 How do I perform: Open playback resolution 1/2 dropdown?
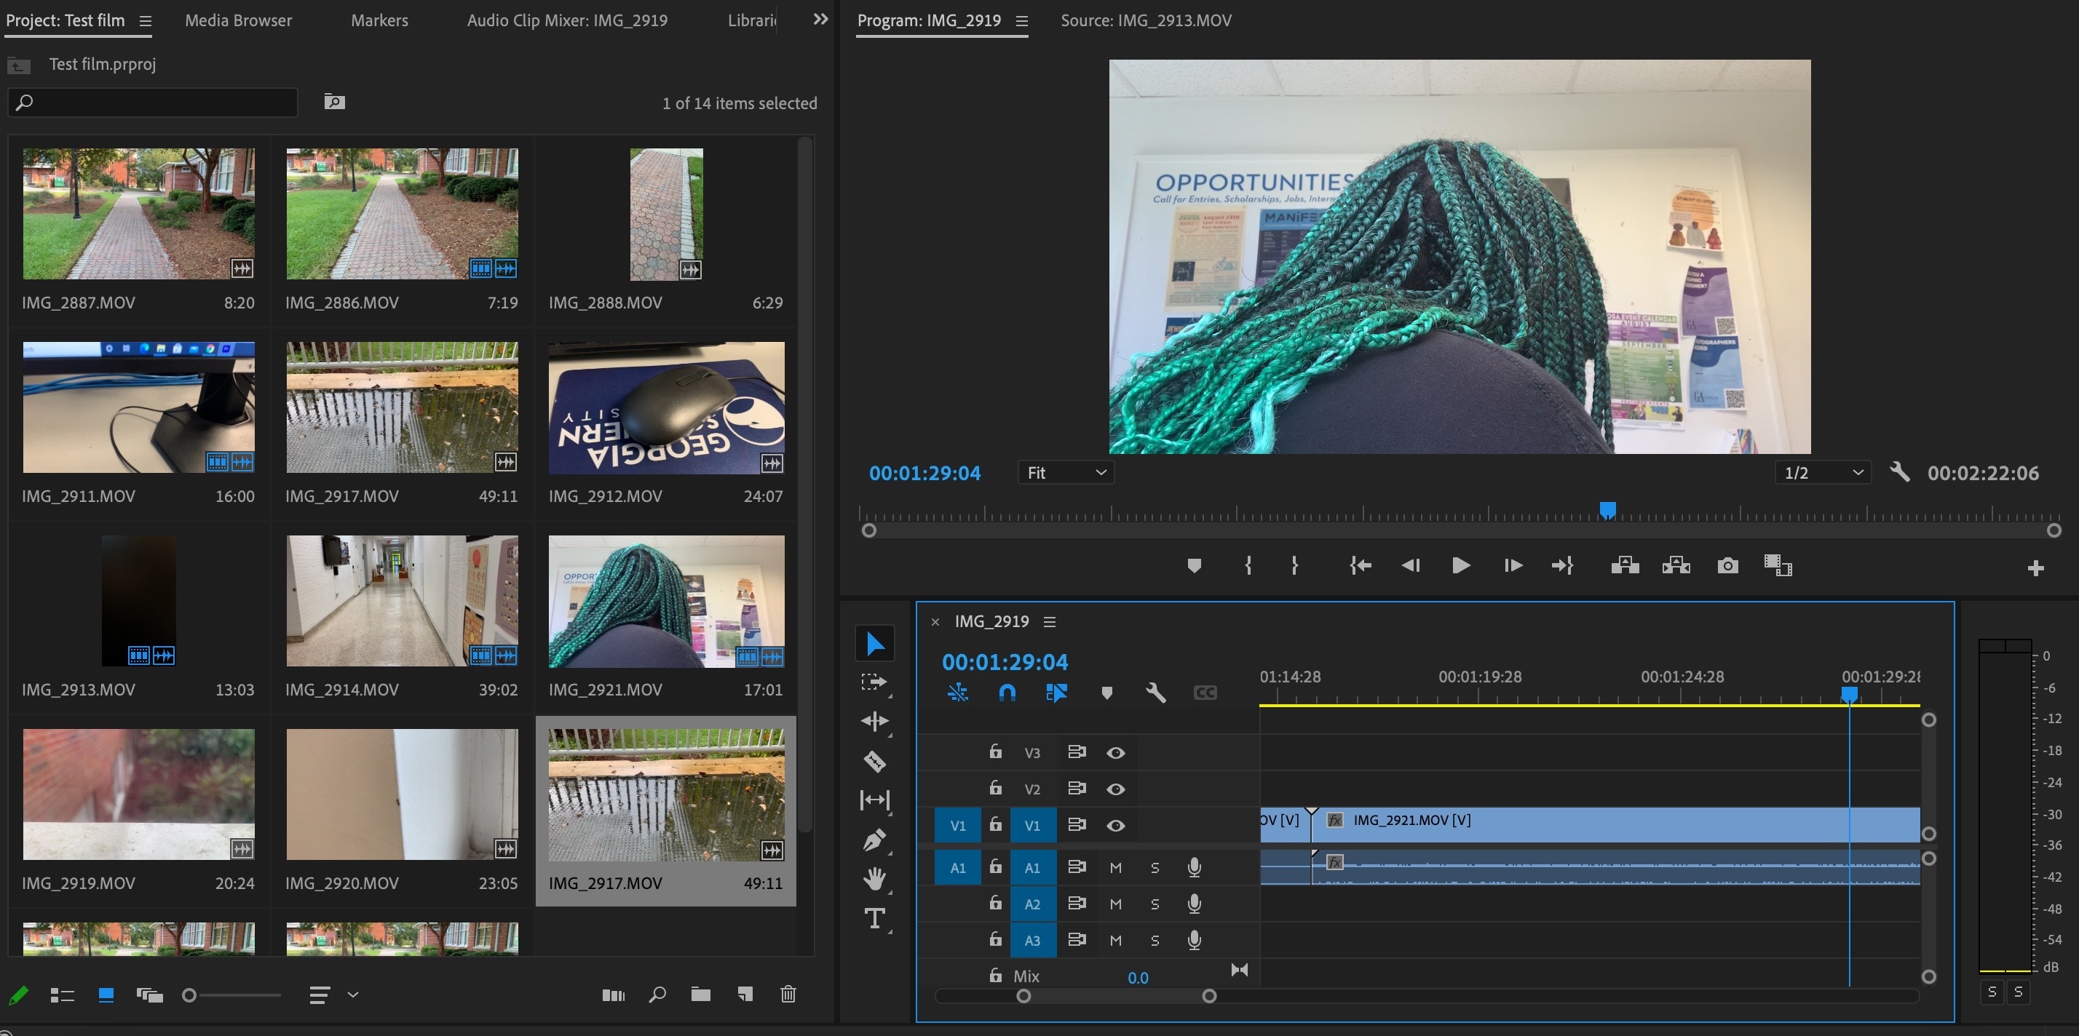(1822, 473)
